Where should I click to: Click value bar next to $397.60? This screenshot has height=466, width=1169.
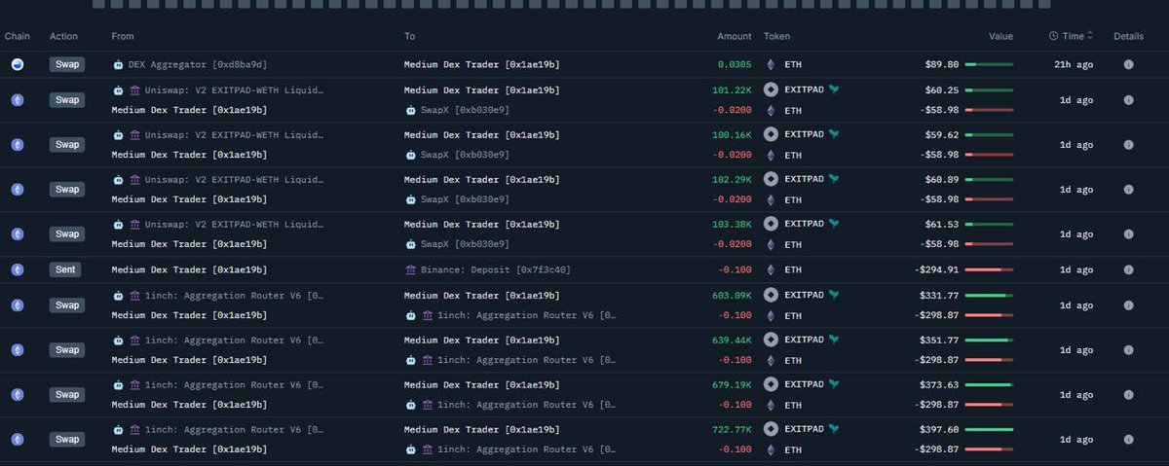point(989,428)
